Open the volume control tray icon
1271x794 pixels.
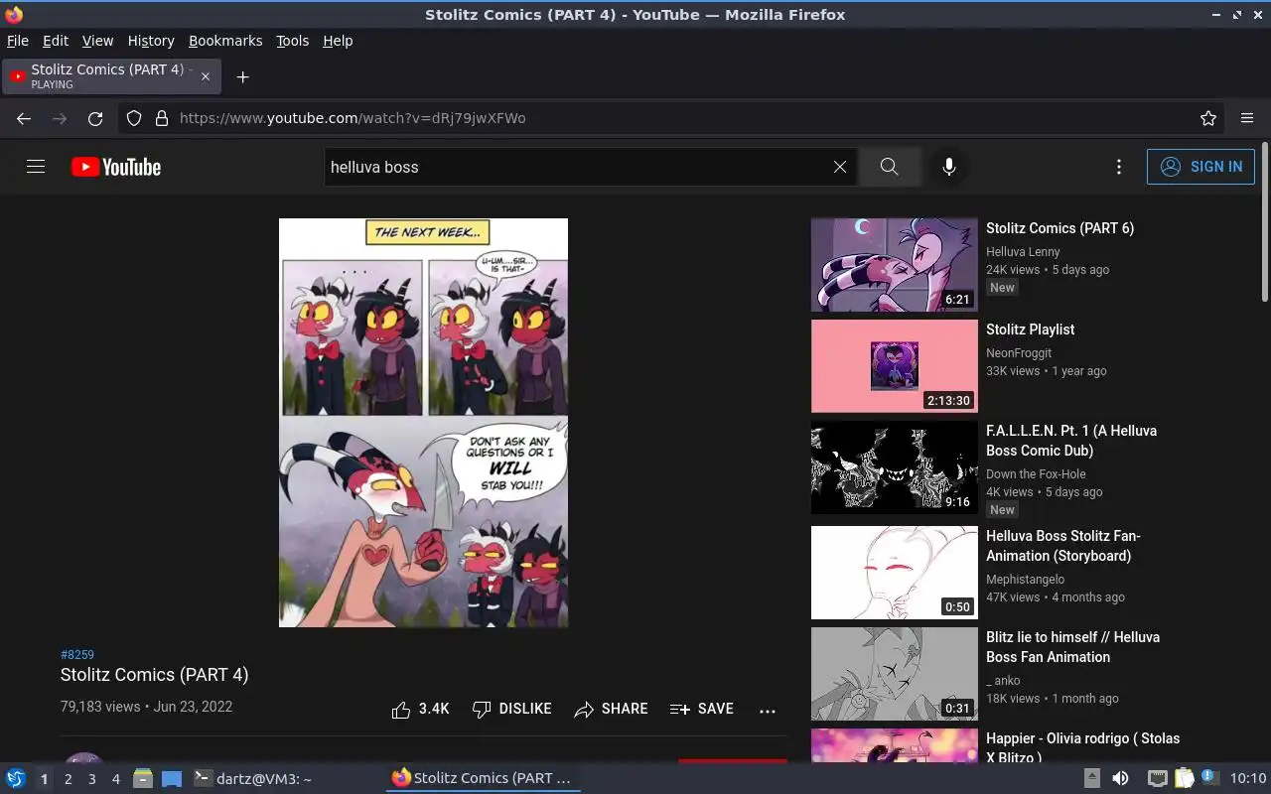[1120, 778]
